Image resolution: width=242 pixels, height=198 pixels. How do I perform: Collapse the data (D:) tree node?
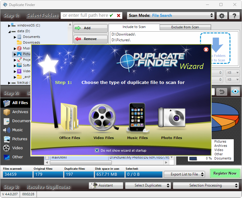tap(9, 32)
